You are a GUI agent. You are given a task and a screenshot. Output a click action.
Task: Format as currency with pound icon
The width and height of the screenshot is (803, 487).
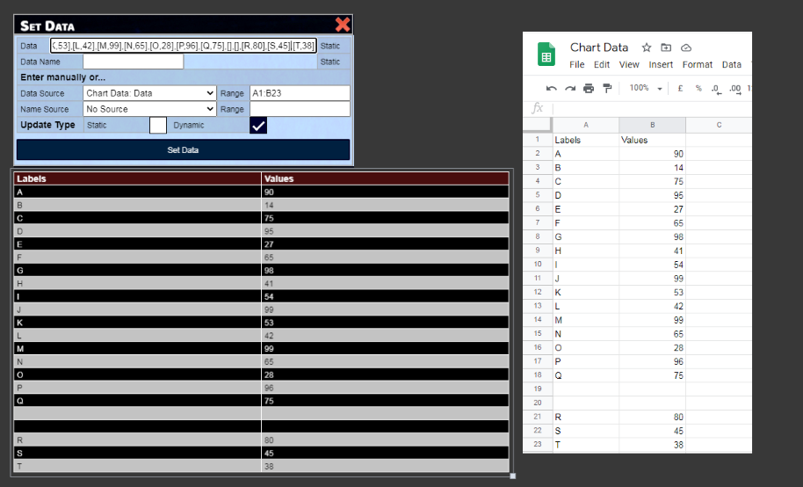click(x=680, y=88)
